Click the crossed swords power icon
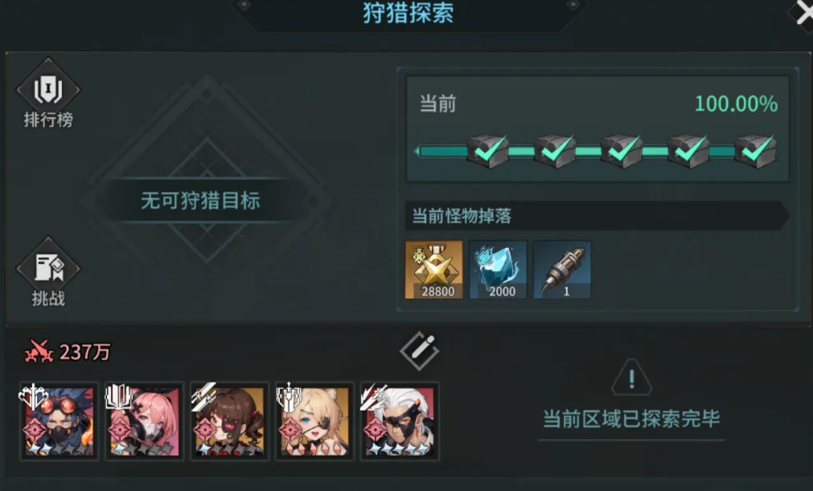The width and height of the screenshot is (813, 491). (39, 352)
